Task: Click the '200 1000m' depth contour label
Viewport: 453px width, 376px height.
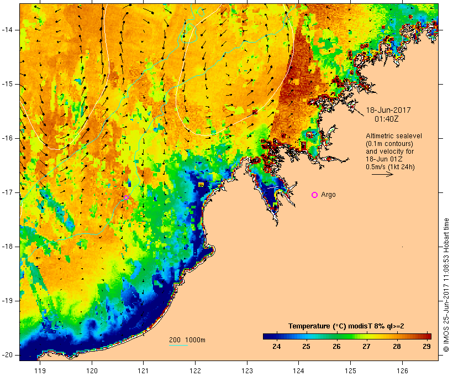Action: (187, 340)
